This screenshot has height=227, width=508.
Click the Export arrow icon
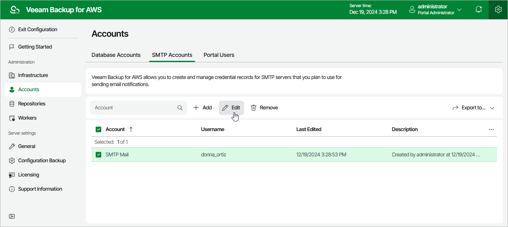tap(455, 108)
